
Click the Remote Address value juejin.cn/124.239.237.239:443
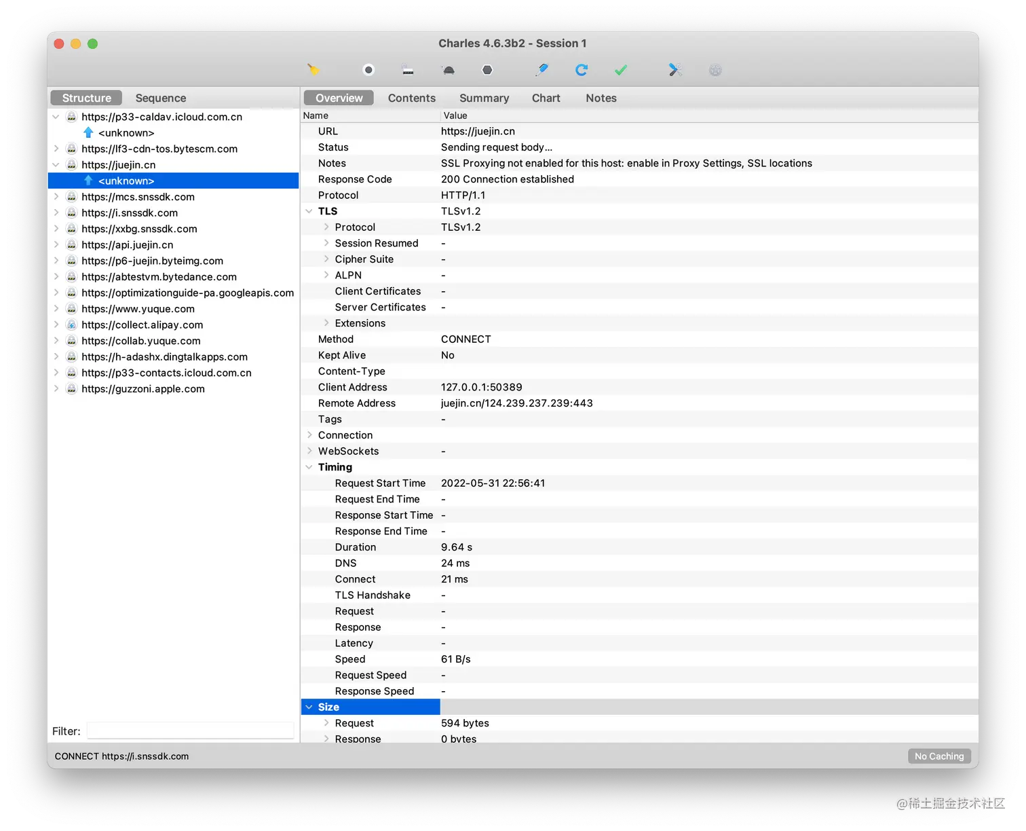point(516,403)
